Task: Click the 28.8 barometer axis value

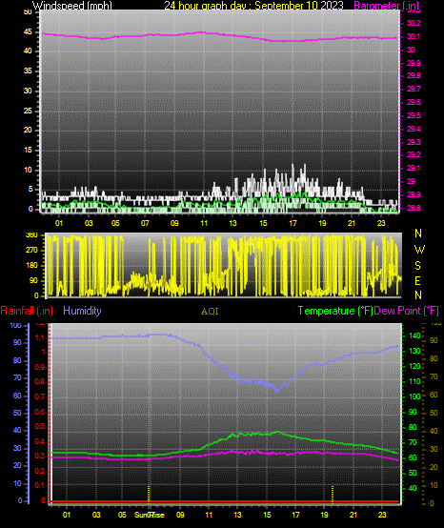Action: pos(414,208)
